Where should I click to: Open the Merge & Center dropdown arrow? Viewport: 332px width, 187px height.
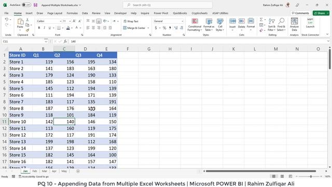[x=148, y=28]
